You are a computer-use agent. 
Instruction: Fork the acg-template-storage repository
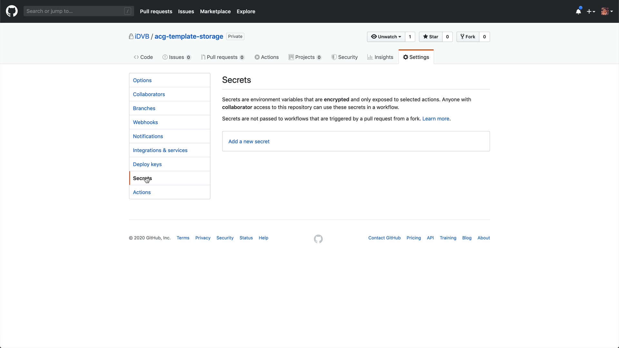[x=468, y=37]
